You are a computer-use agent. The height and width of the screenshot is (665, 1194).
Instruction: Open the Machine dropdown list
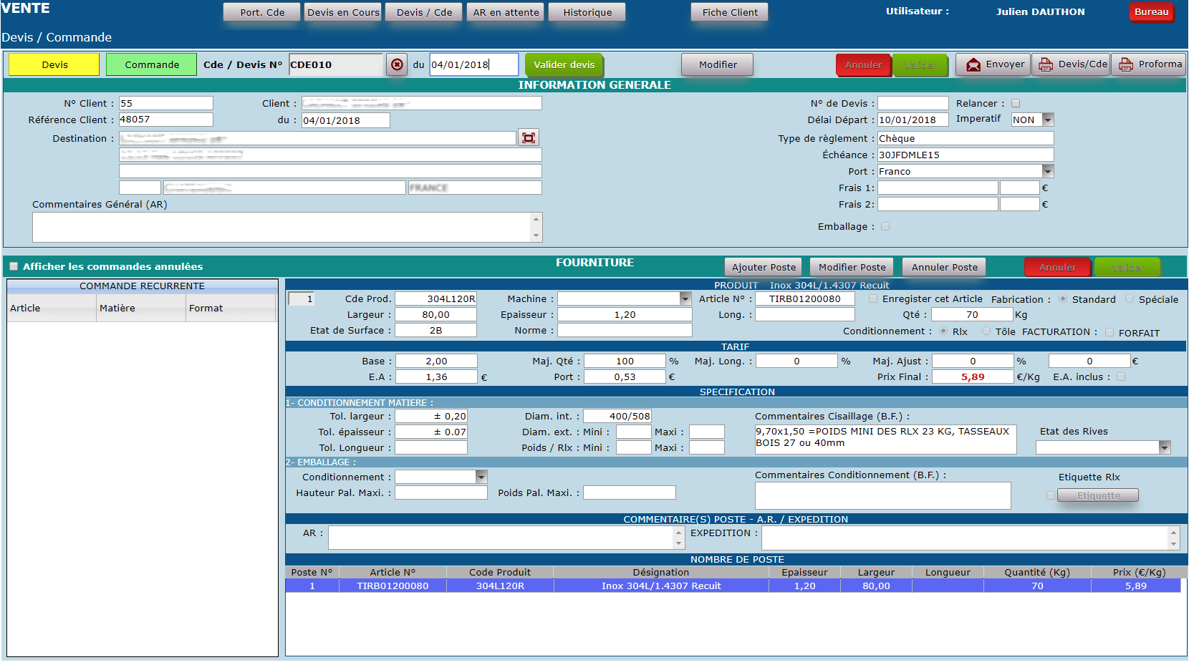click(685, 298)
